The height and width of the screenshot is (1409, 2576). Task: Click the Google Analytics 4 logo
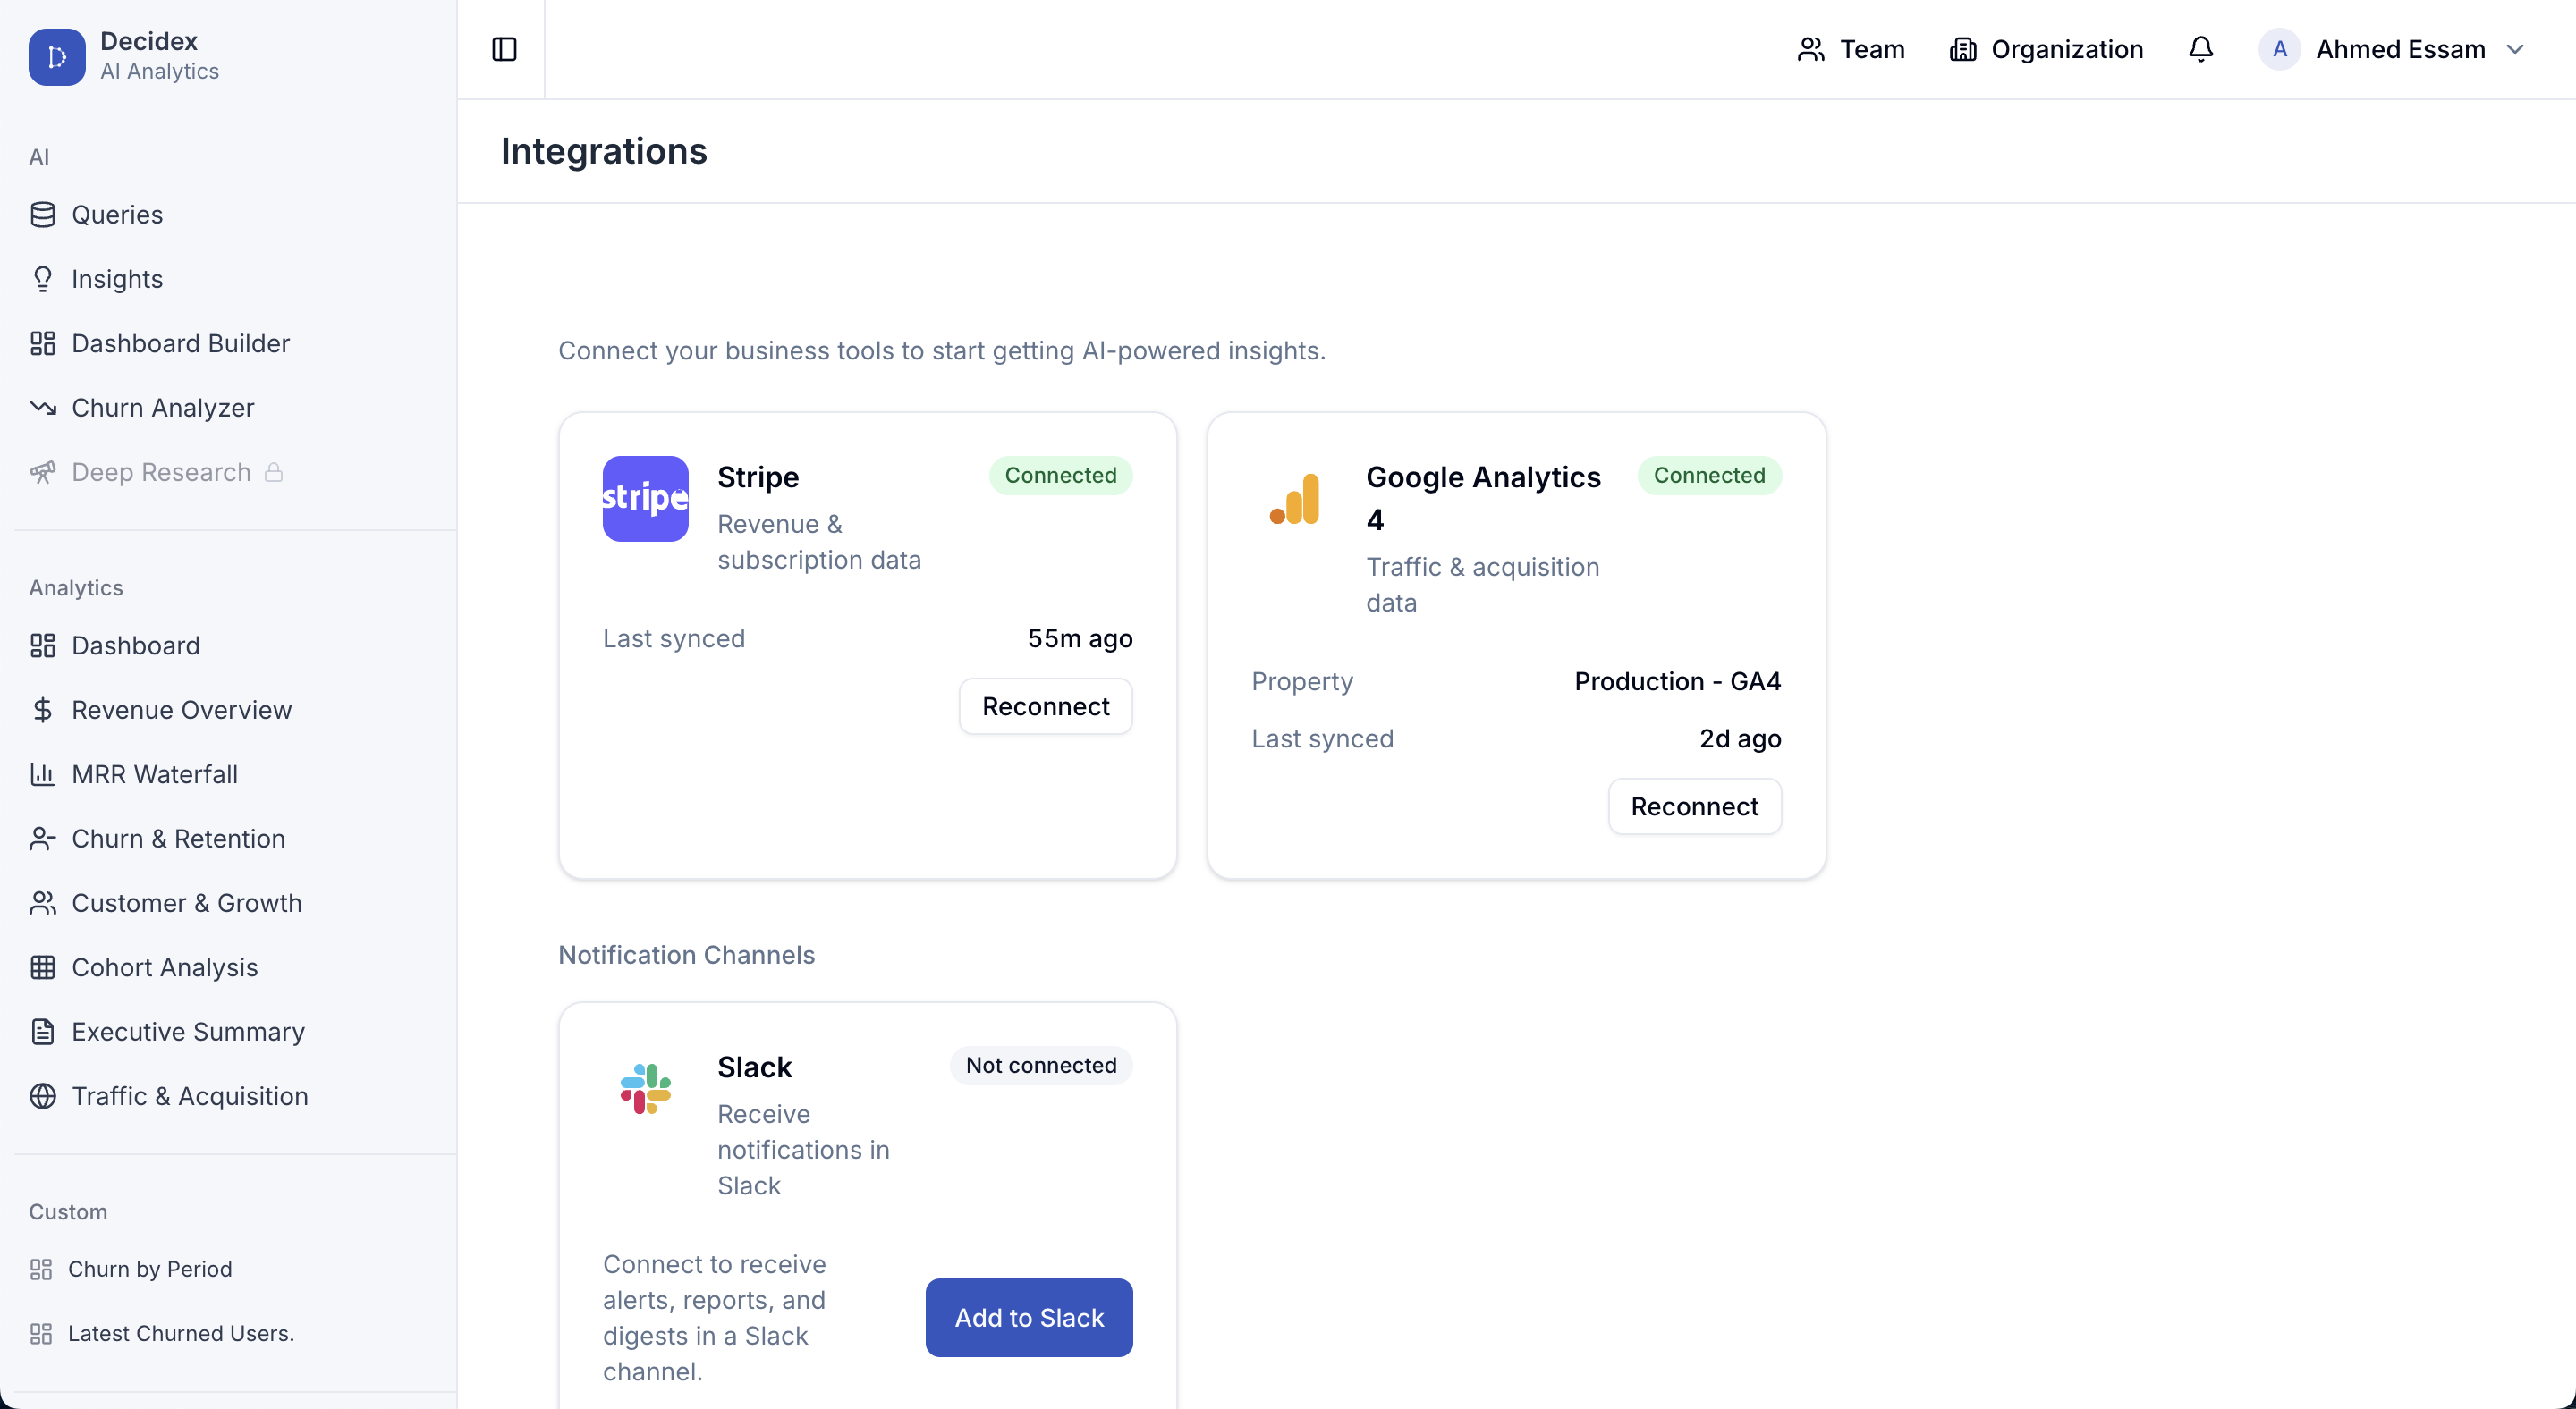point(1294,499)
